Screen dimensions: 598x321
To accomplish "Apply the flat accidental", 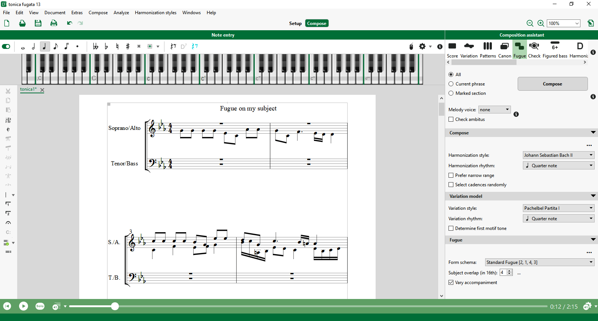I will click(x=107, y=47).
